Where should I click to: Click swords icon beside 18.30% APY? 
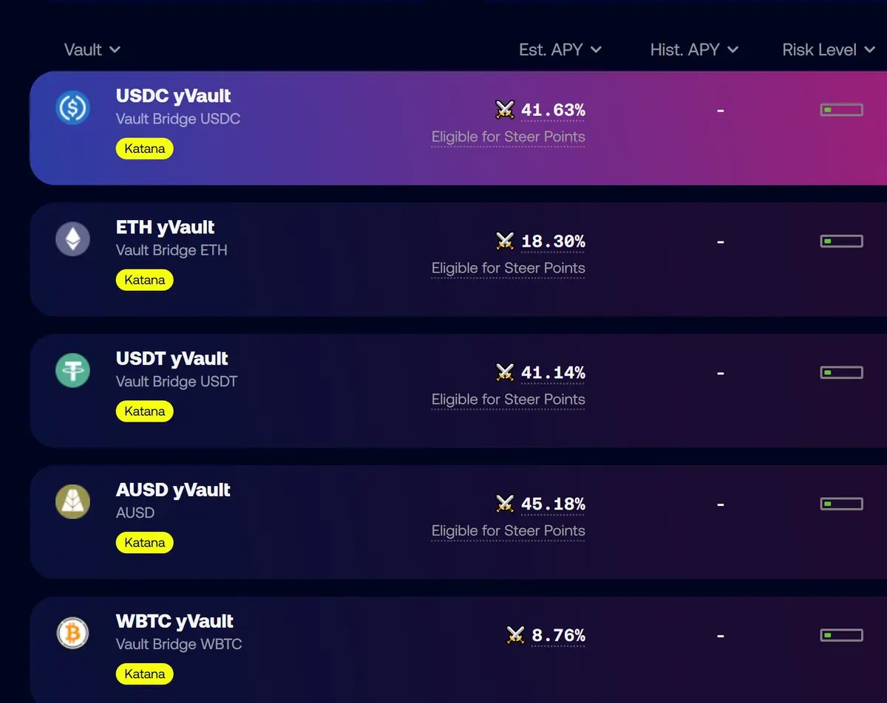tap(505, 241)
